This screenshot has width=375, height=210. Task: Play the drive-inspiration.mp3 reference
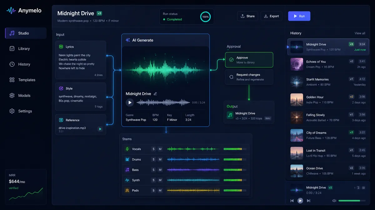click(100, 129)
